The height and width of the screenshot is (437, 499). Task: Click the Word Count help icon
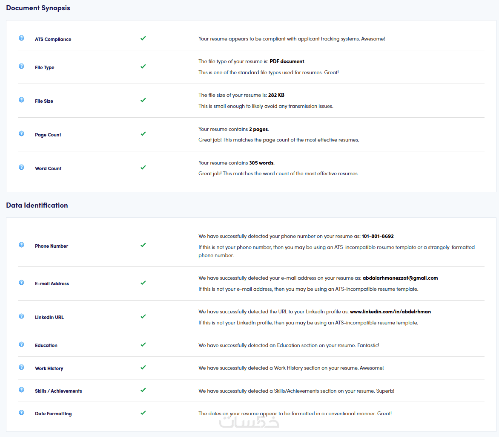click(x=21, y=167)
